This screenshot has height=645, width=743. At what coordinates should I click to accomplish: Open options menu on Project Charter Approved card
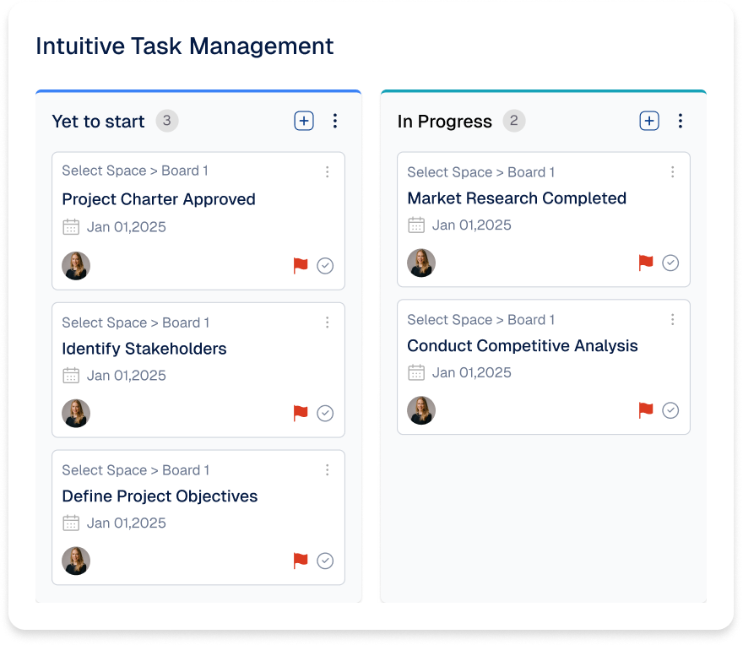point(328,171)
